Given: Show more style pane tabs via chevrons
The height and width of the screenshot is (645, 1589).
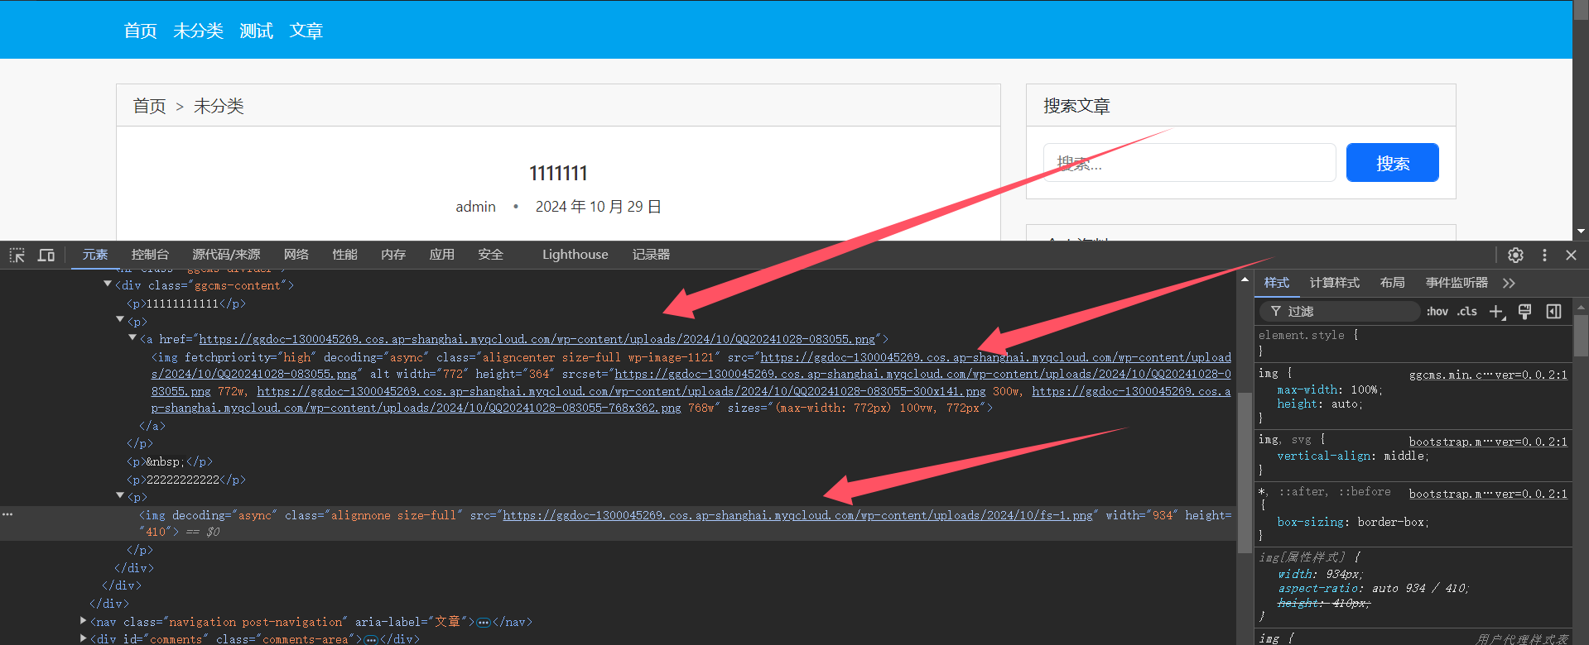Looking at the screenshot, I should coord(1509,283).
